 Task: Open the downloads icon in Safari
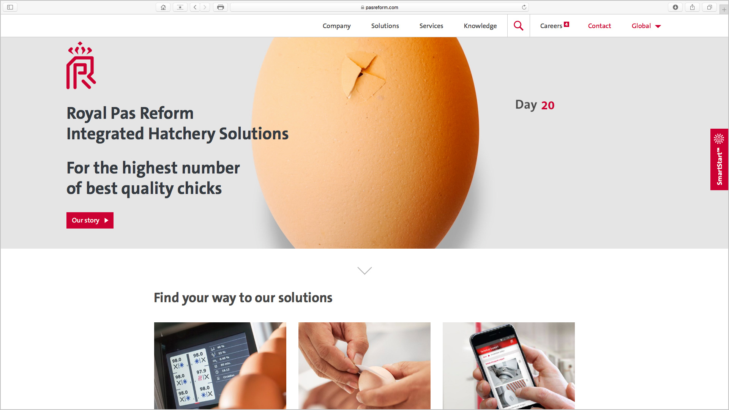pyautogui.click(x=675, y=7)
